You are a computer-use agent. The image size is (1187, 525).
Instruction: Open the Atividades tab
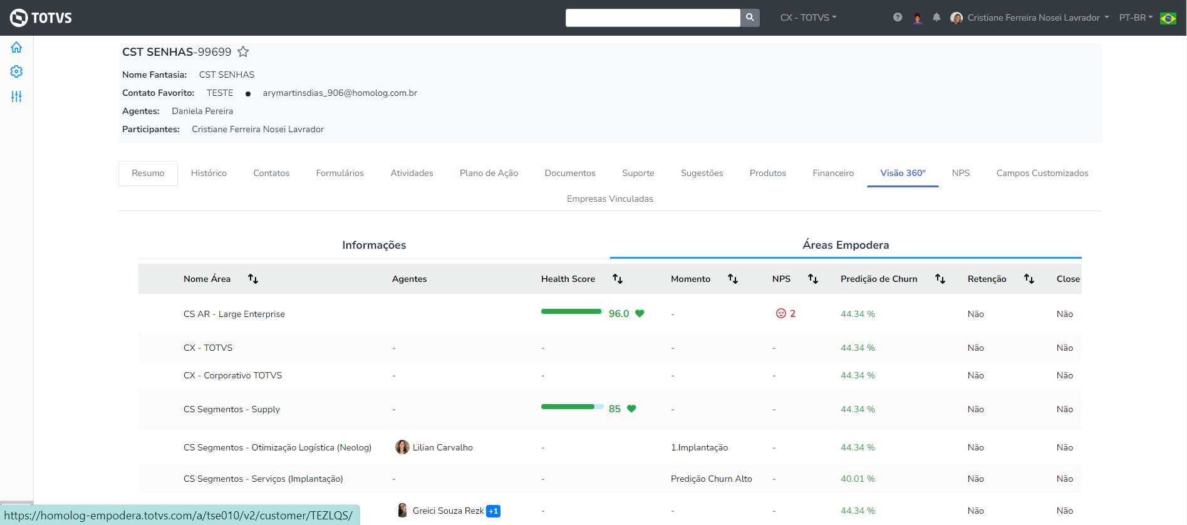412,174
